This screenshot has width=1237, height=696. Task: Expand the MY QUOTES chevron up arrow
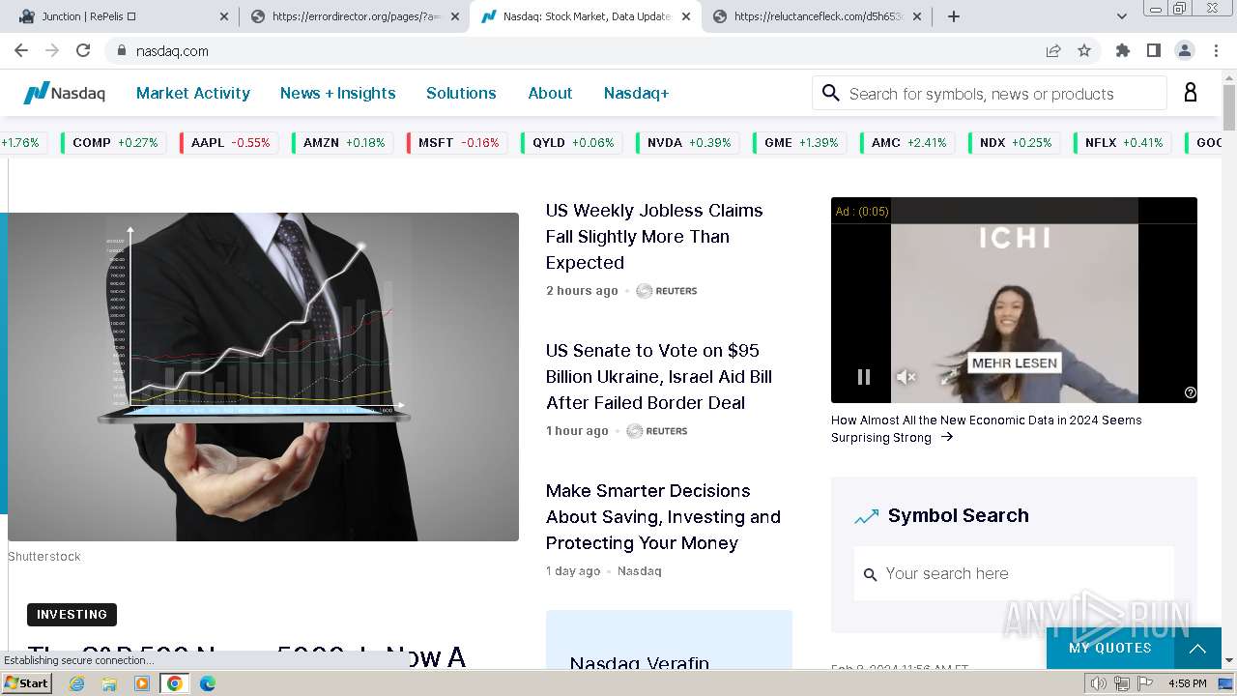point(1197,649)
